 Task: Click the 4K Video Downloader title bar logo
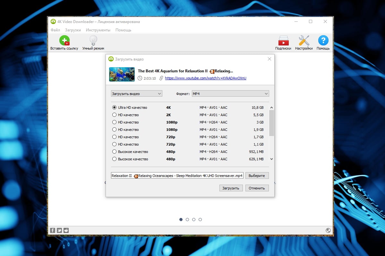pos(53,21)
